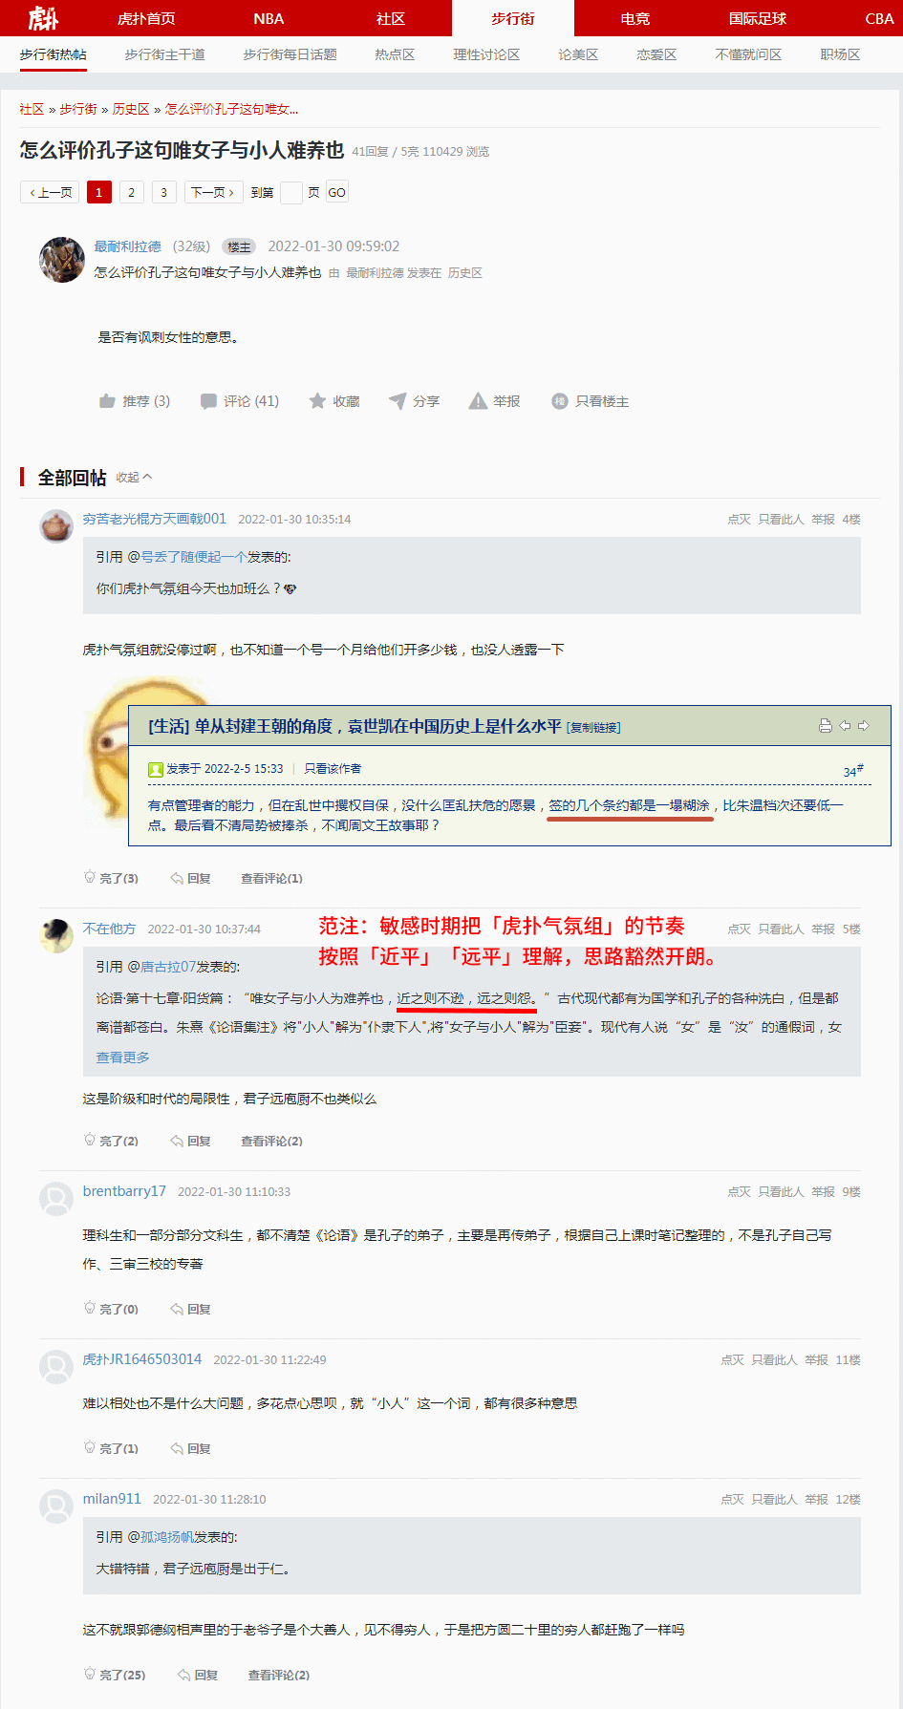Click the 收藏 star icon

[x=317, y=401]
